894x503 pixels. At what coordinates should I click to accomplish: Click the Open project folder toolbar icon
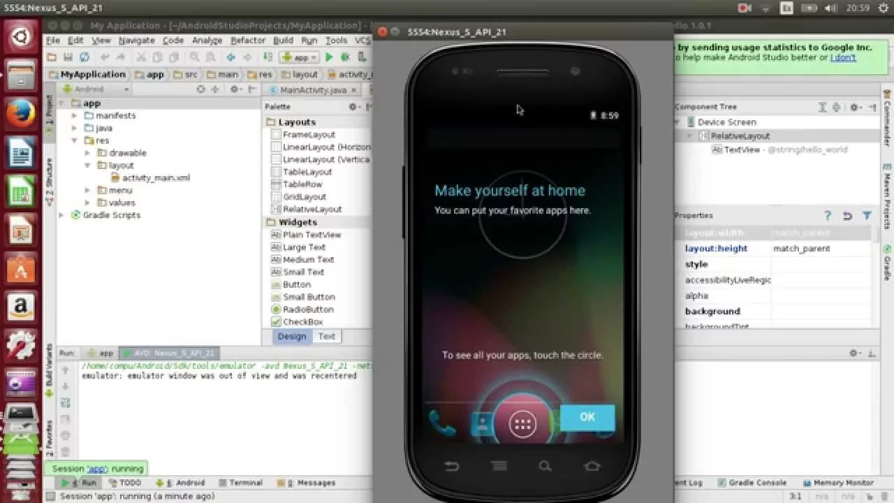(53, 57)
